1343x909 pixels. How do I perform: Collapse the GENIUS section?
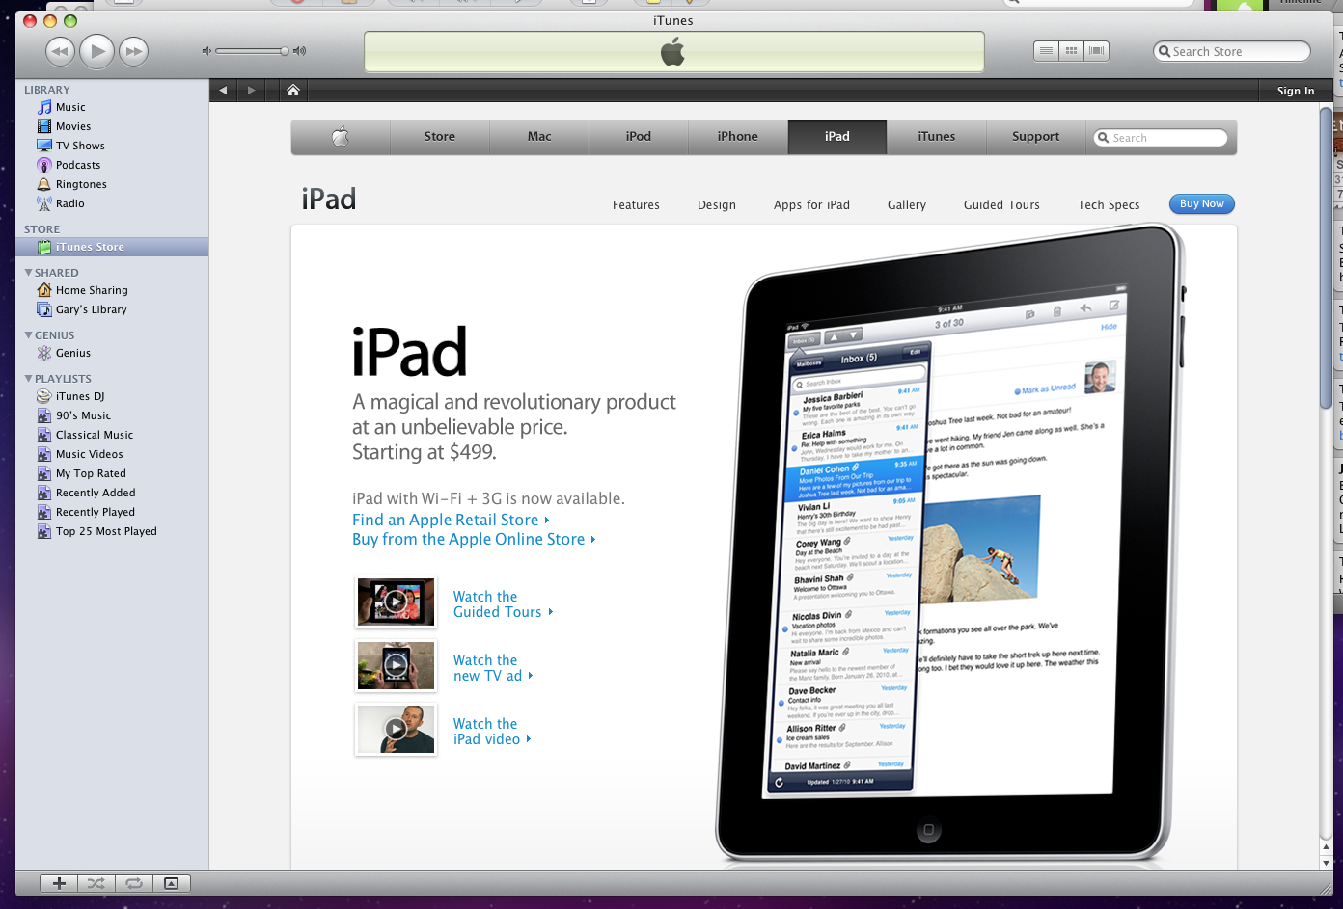[x=29, y=335]
